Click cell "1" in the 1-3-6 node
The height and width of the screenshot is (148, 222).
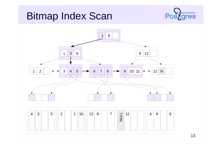[64, 53]
